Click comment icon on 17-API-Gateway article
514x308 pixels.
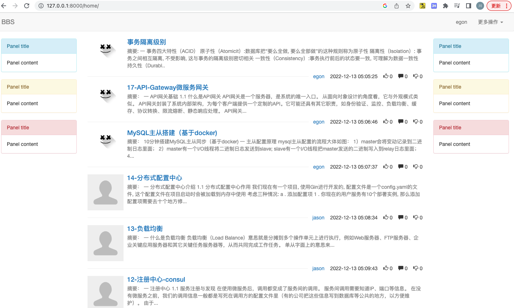pos(401,122)
